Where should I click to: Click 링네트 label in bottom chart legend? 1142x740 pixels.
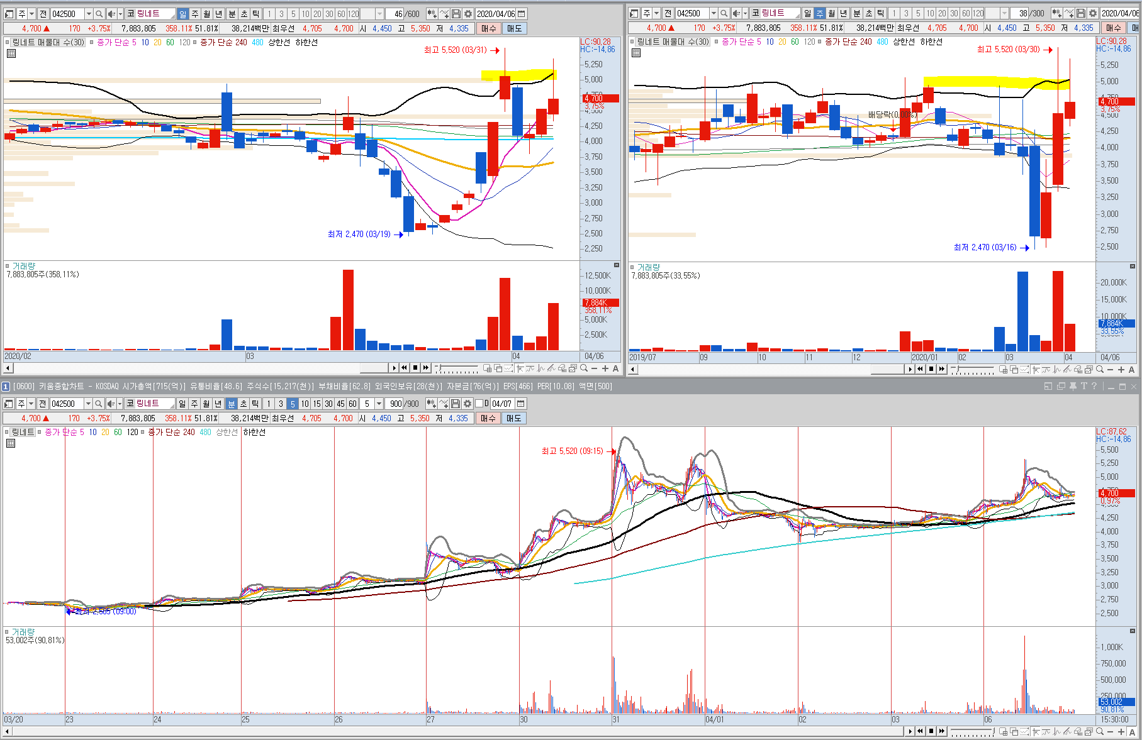(x=23, y=432)
